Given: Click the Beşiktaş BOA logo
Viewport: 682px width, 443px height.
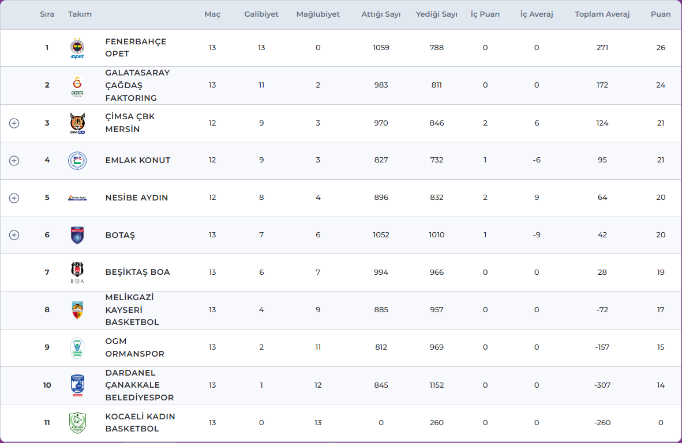Looking at the screenshot, I should point(77,272).
